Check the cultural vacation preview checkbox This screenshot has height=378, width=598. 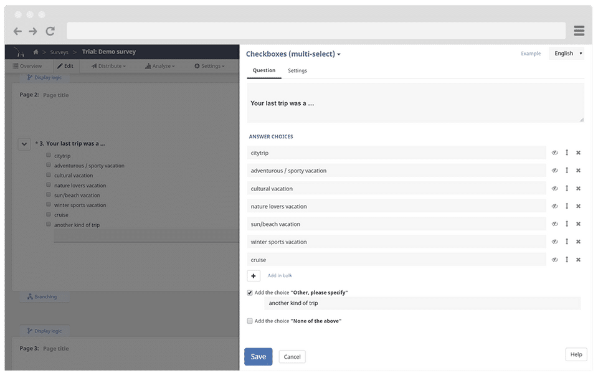[x=49, y=175]
